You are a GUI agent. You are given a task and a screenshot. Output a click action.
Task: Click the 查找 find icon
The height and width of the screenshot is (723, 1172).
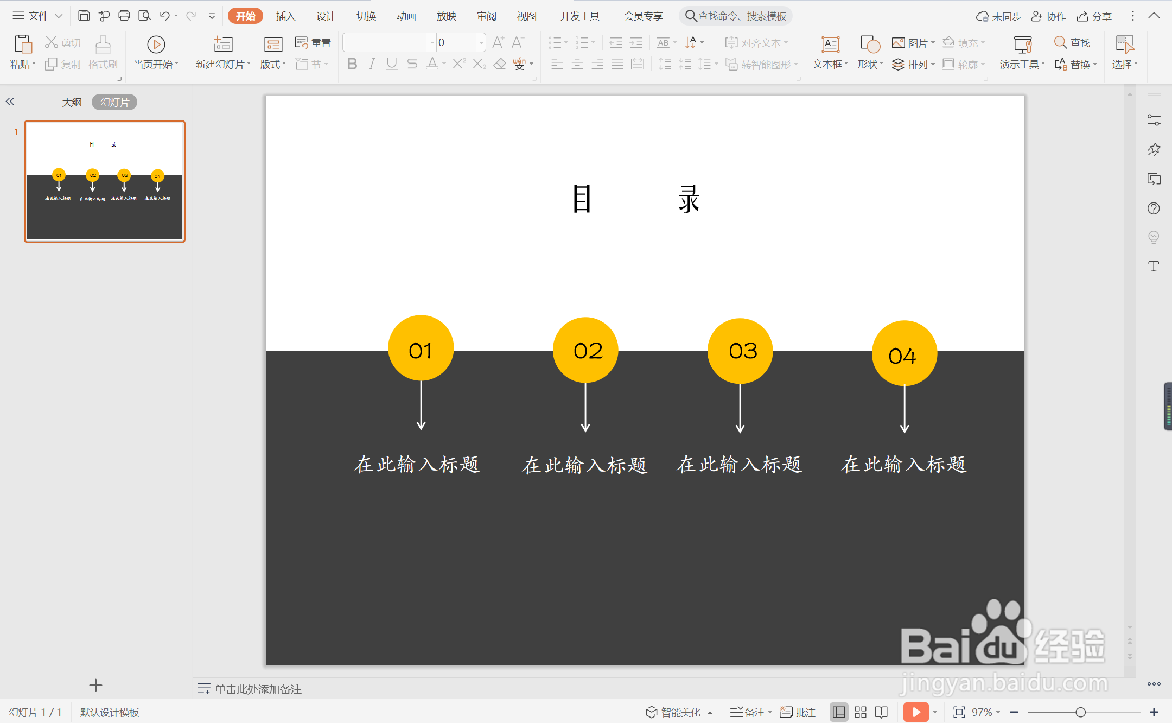tap(1072, 42)
